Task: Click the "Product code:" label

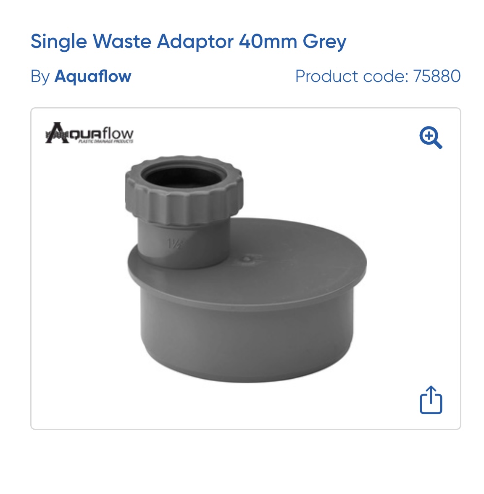Action: tap(352, 76)
